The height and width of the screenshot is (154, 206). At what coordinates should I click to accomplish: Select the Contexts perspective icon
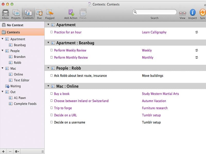pyautogui.click(x=28, y=13)
